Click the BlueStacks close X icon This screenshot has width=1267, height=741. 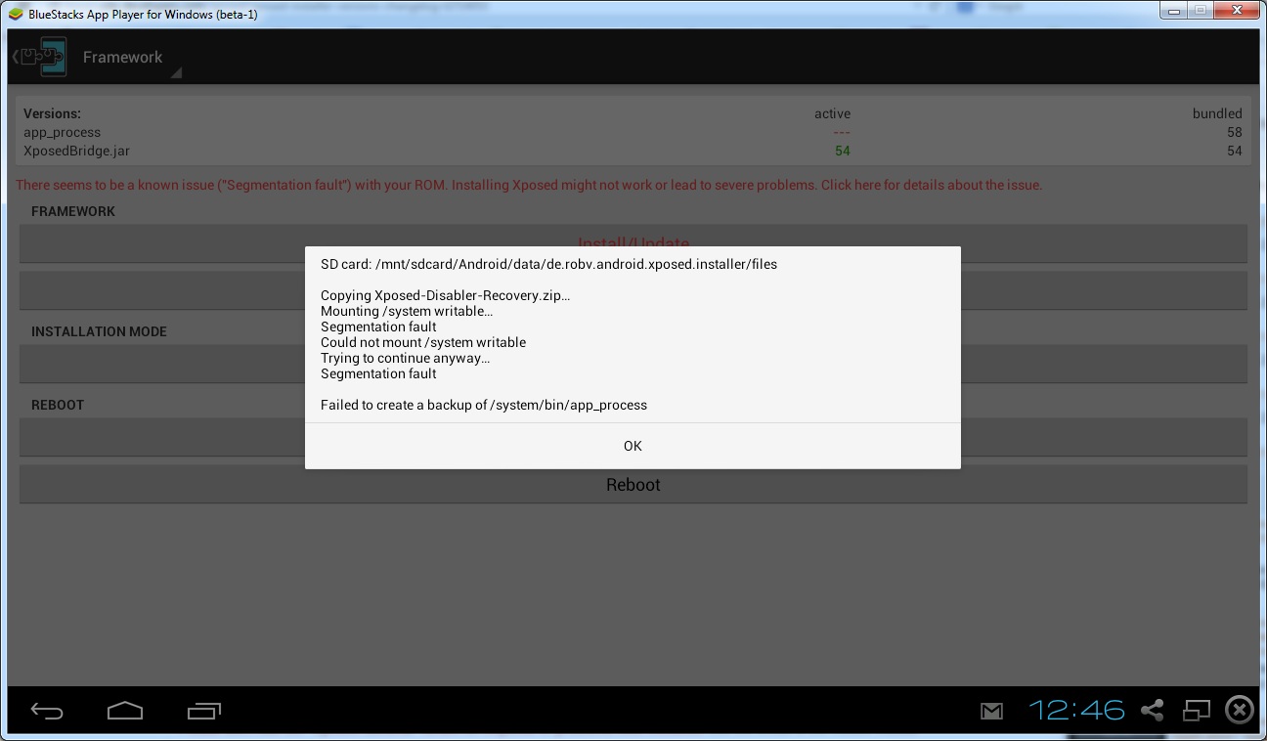point(1240,710)
